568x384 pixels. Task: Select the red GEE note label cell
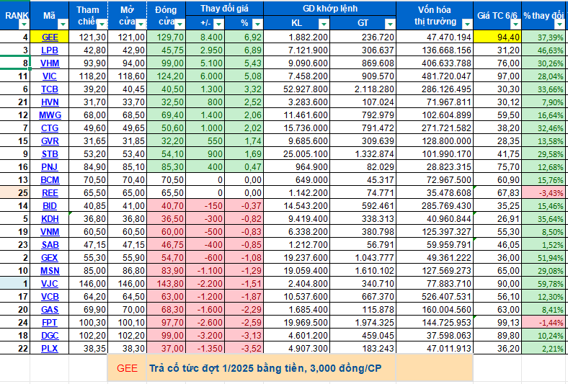(127, 368)
